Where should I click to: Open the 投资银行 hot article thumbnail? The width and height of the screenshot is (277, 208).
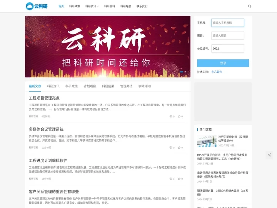tap(207, 141)
